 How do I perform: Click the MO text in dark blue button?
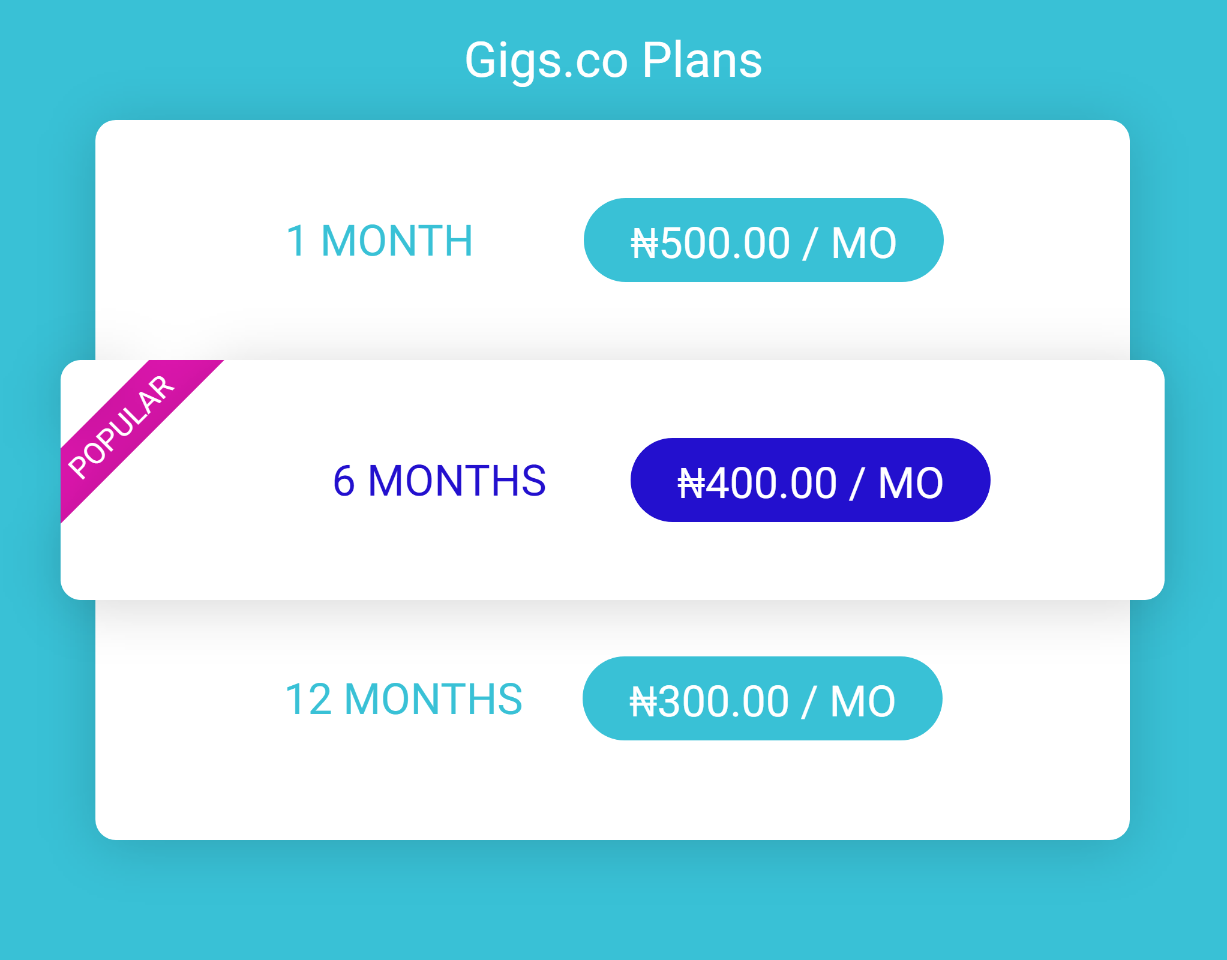[911, 484]
